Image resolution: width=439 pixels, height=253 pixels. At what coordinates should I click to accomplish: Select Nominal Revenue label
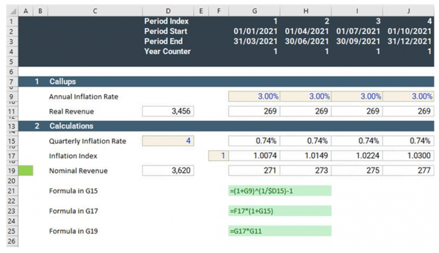[x=78, y=171]
